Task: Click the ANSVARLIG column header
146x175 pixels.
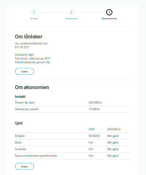Action: click(x=114, y=129)
